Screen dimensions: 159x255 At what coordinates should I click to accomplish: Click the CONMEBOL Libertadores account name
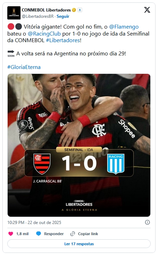tap(46, 10)
